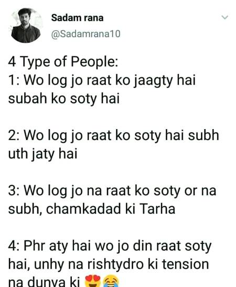Open the @Sadamrana10 handle link
The width and height of the screenshot is (236, 287).
pos(86,34)
